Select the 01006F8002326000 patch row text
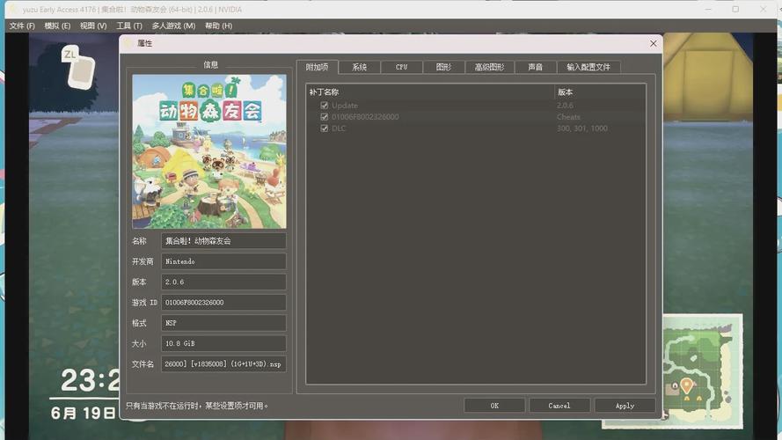Screen dimensions: 782x440 (x=365, y=117)
